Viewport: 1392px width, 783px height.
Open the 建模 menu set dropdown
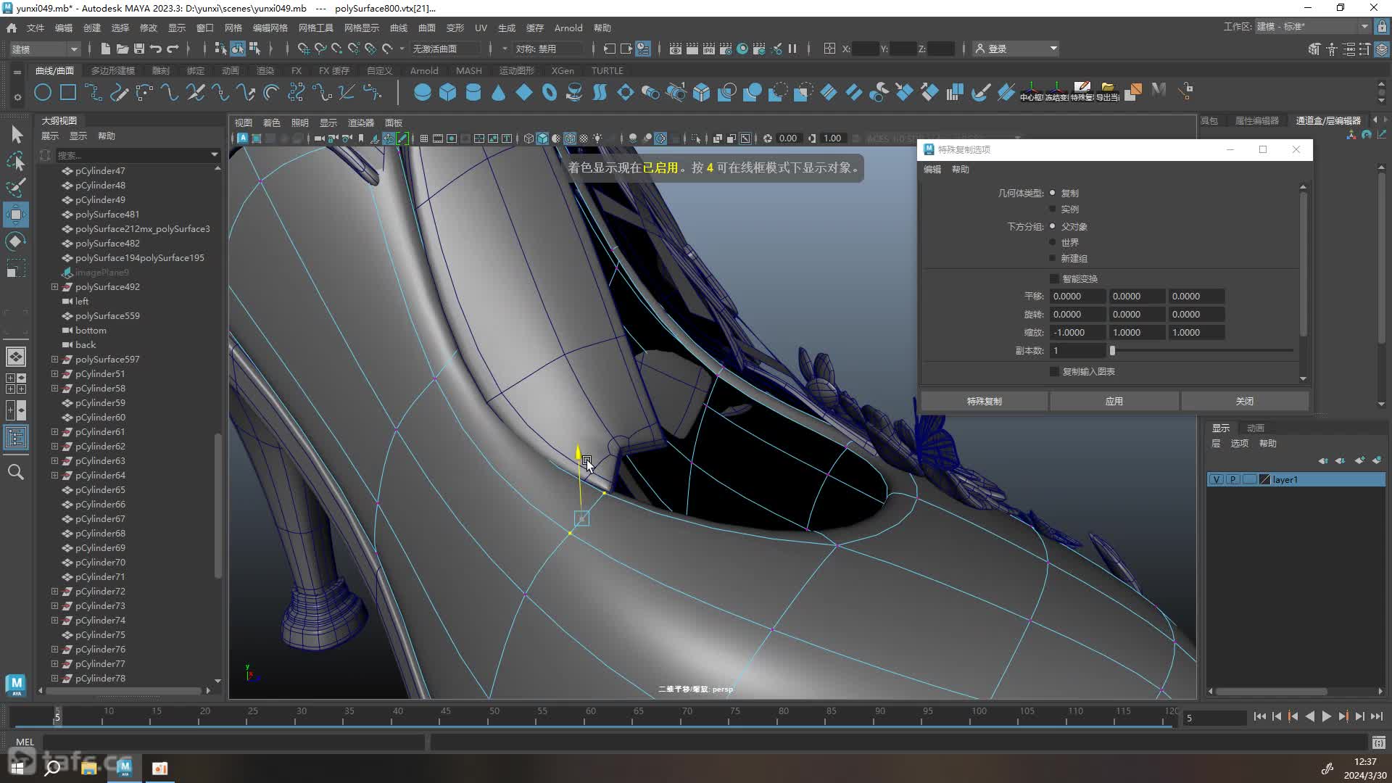pyautogui.click(x=43, y=49)
